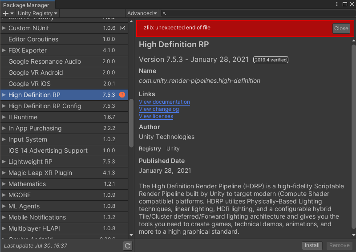Click the High Definition RP error icon

point(122,95)
